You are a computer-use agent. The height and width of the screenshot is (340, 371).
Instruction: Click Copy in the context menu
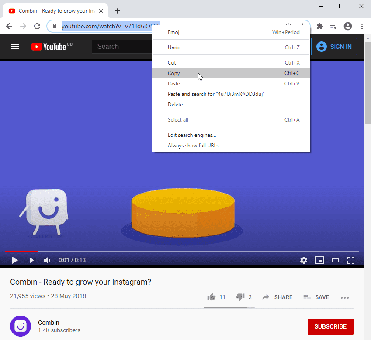pos(231,73)
